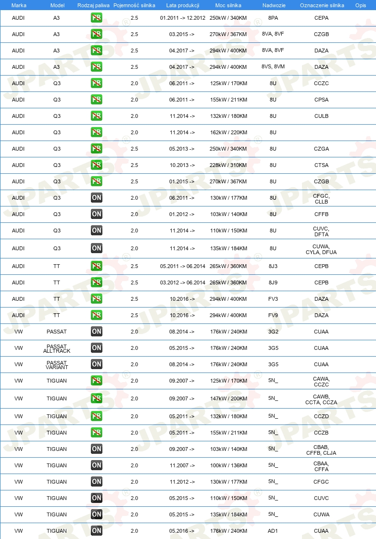Select the date range 03.2012 -> 06.2014
The image size is (376, 539).
183,282
